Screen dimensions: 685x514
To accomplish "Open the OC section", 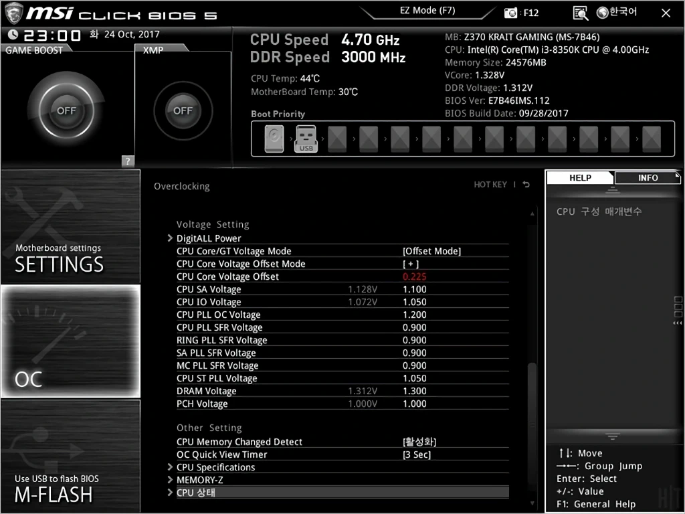I will [70, 341].
